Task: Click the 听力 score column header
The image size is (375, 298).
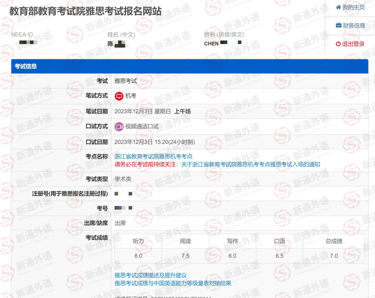Action: click(138, 241)
